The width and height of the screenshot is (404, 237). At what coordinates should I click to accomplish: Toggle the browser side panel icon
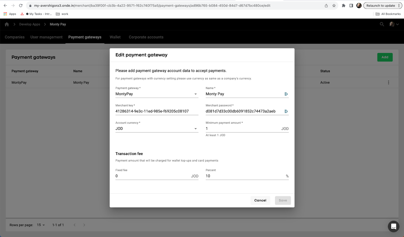tap(351, 6)
